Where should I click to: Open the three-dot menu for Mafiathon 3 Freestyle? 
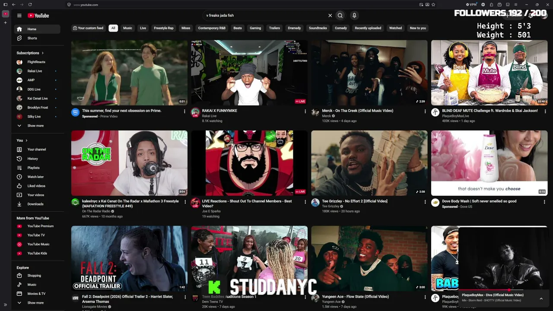185,202
